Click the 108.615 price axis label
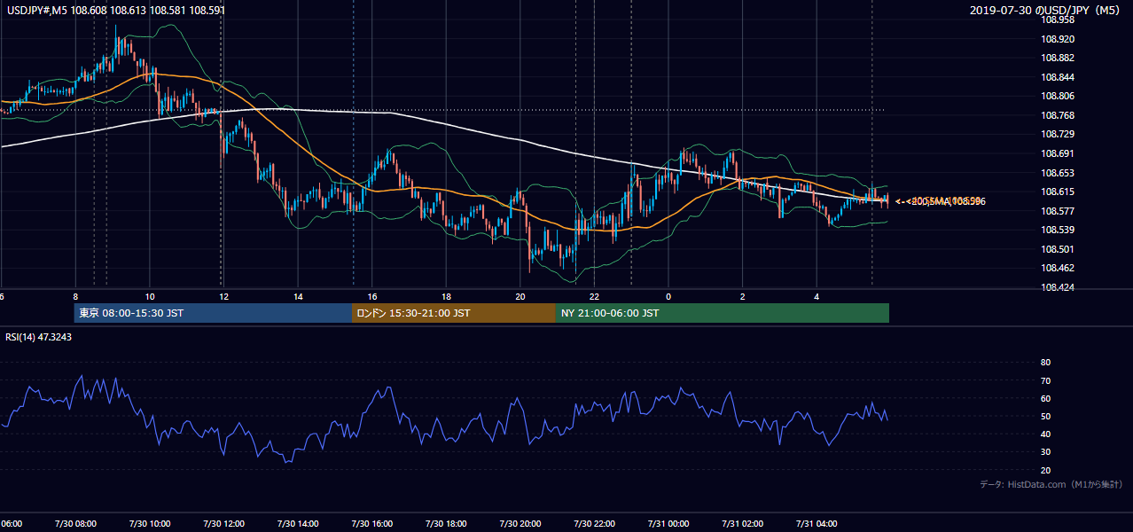 pos(1058,192)
